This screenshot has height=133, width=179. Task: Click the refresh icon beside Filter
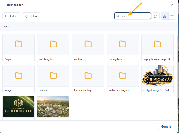(x=156, y=16)
